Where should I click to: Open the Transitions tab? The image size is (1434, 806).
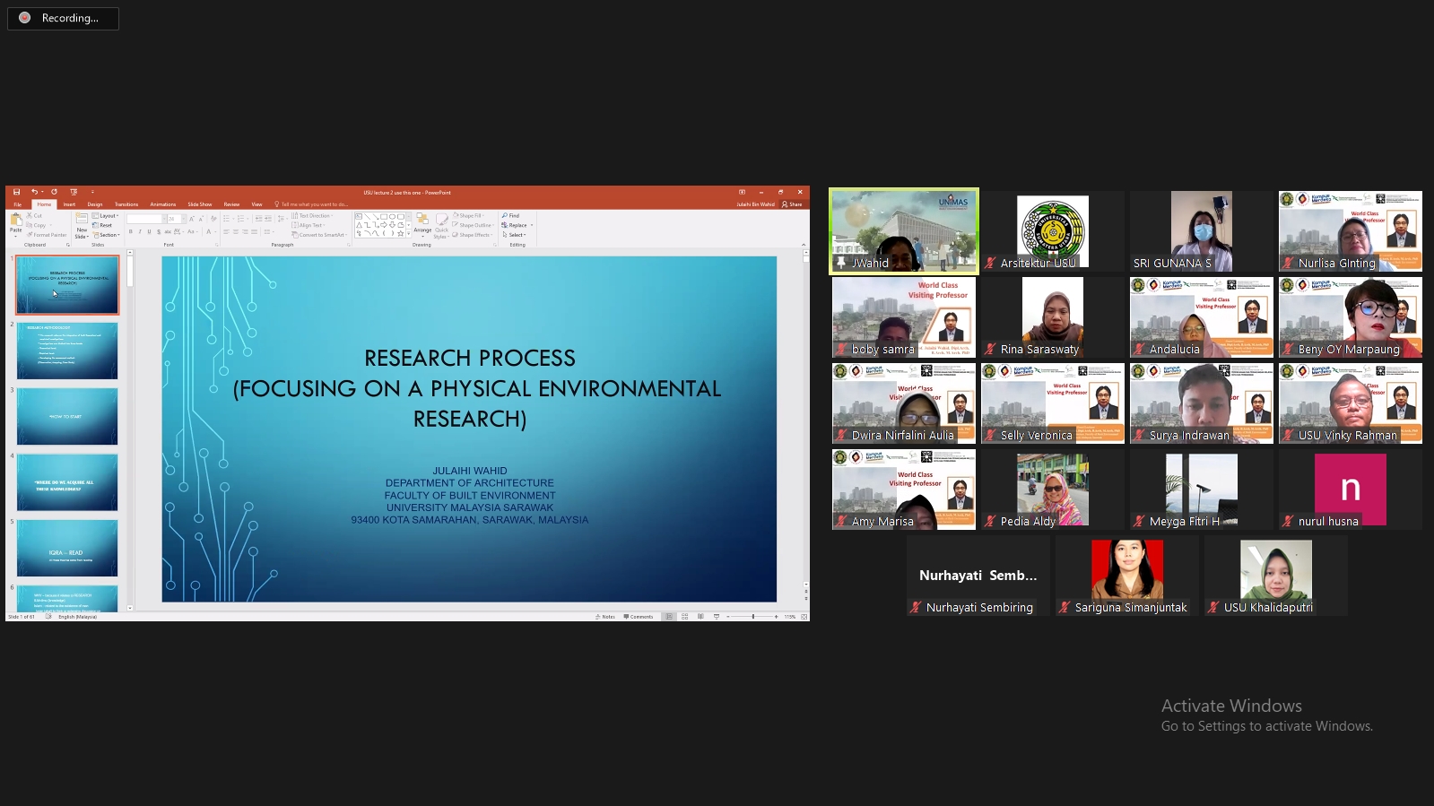126,204
